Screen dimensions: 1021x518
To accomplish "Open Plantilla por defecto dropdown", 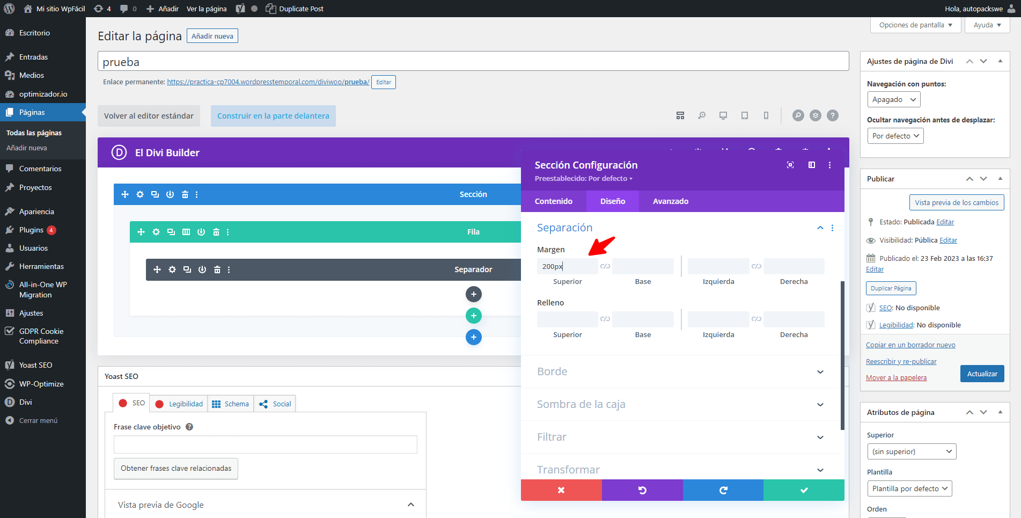I will point(909,488).
